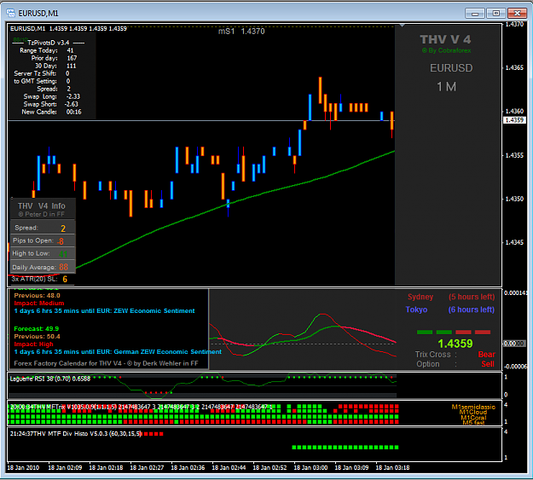Click the 'Daily Average: 88' row
533x480 pixels.
pos(43,267)
